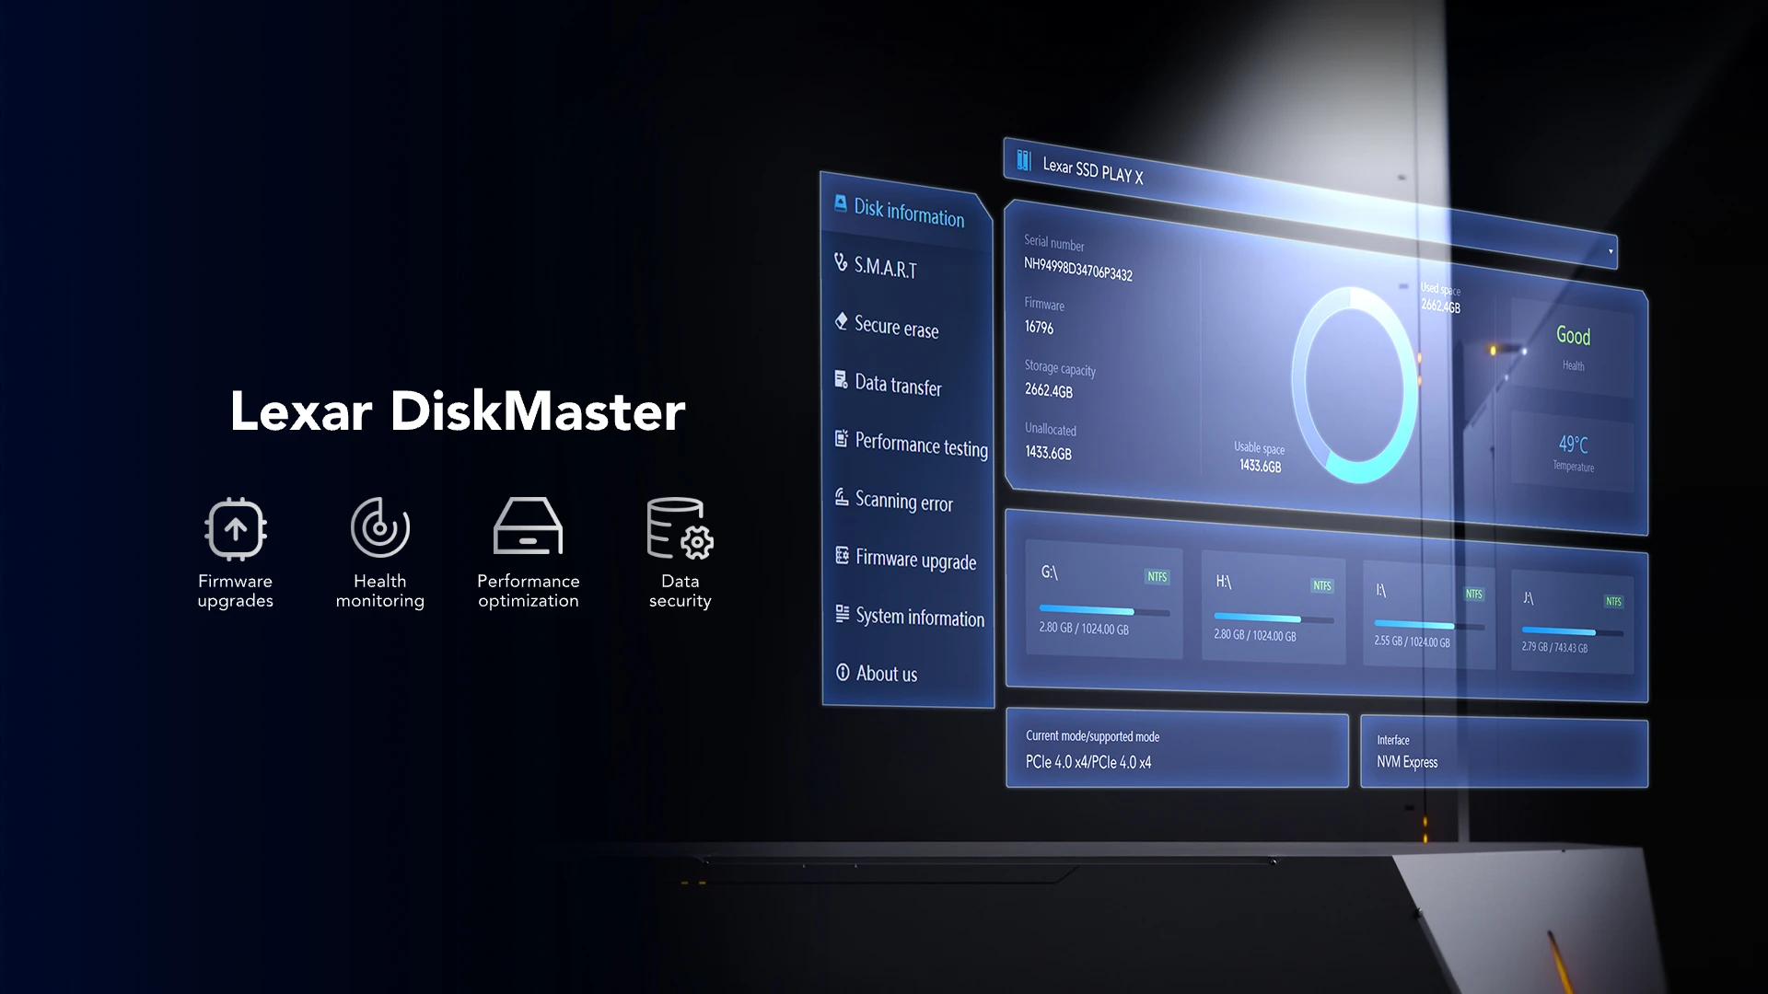This screenshot has height=994, width=1768.
Task: Click the Firmware upgrades chip arrow icon
Action: click(236, 528)
